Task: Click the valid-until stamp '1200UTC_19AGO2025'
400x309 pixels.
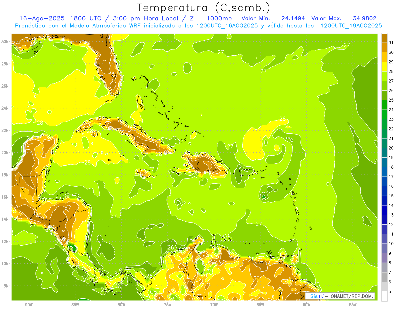Action: [351, 26]
